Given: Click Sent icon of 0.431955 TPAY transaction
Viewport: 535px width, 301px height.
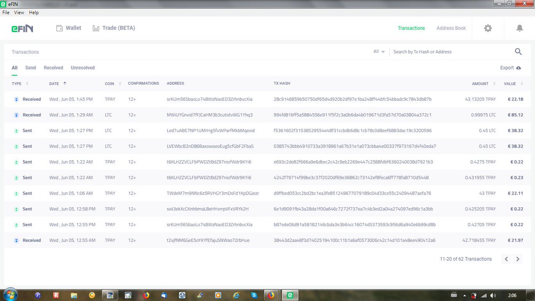Looking at the screenshot, I should [17, 177].
